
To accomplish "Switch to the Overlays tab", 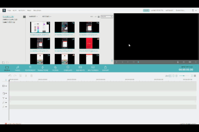I will click(68, 69).
